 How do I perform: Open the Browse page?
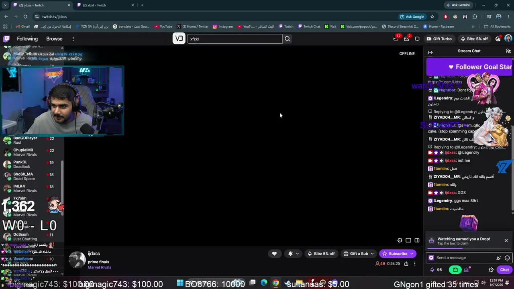[54, 39]
